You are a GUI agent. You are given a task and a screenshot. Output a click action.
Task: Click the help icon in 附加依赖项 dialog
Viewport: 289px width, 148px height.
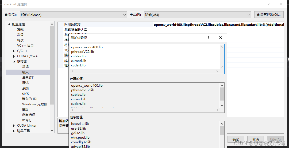(209, 38)
